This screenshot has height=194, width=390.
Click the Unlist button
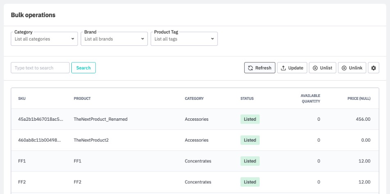pyautogui.click(x=322, y=68)
